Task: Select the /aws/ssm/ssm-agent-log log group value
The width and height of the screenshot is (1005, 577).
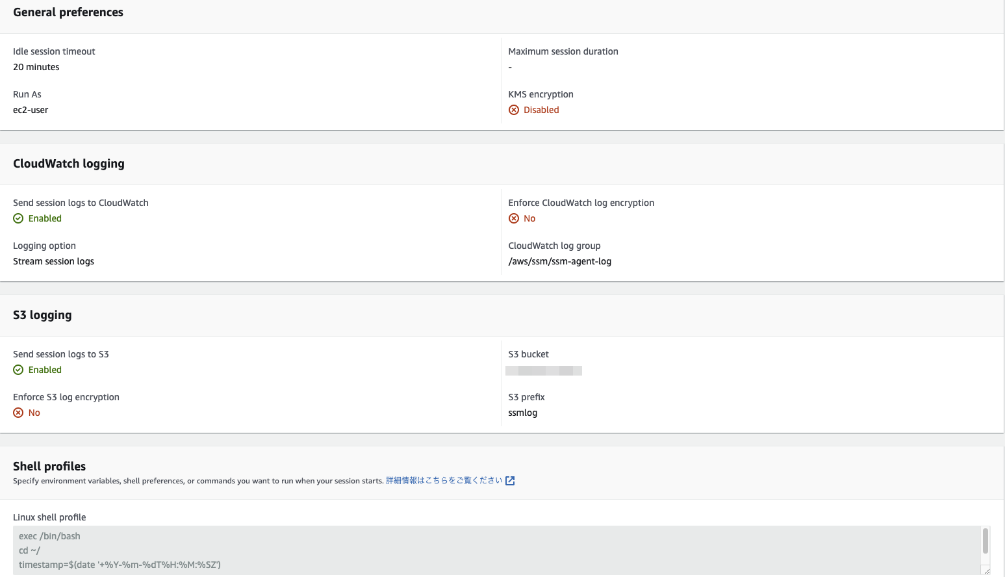Action: pyautogui.click(x=559, y=261)
